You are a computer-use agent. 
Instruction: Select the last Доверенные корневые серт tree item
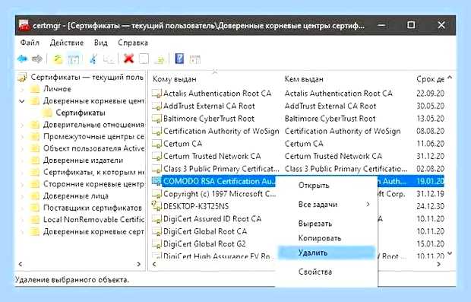point(93,231)
